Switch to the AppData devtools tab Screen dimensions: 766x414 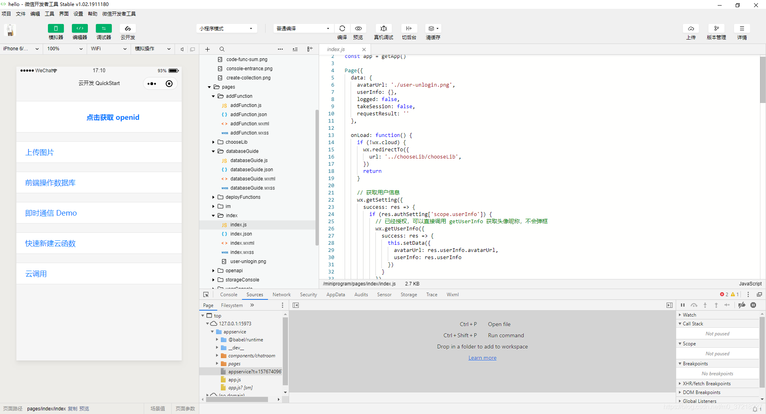click(335, 295)
